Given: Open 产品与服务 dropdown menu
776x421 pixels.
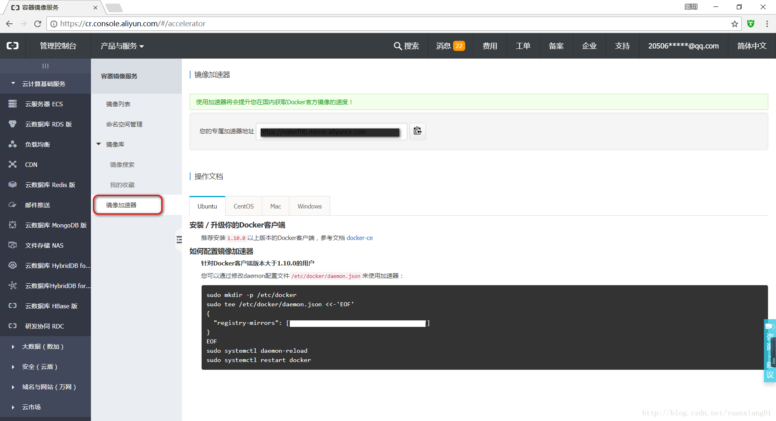Looking at the screenshot, I should click(x=122, y=46).
